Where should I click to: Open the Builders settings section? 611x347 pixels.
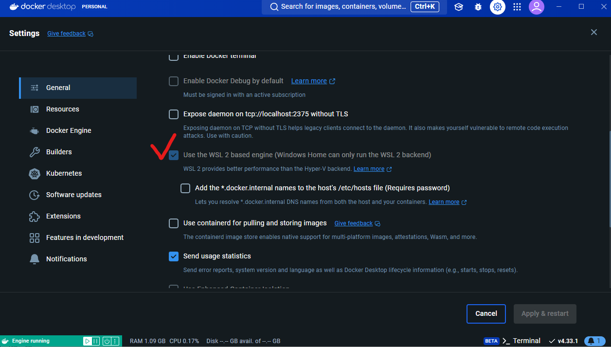(x=78, y=152)
